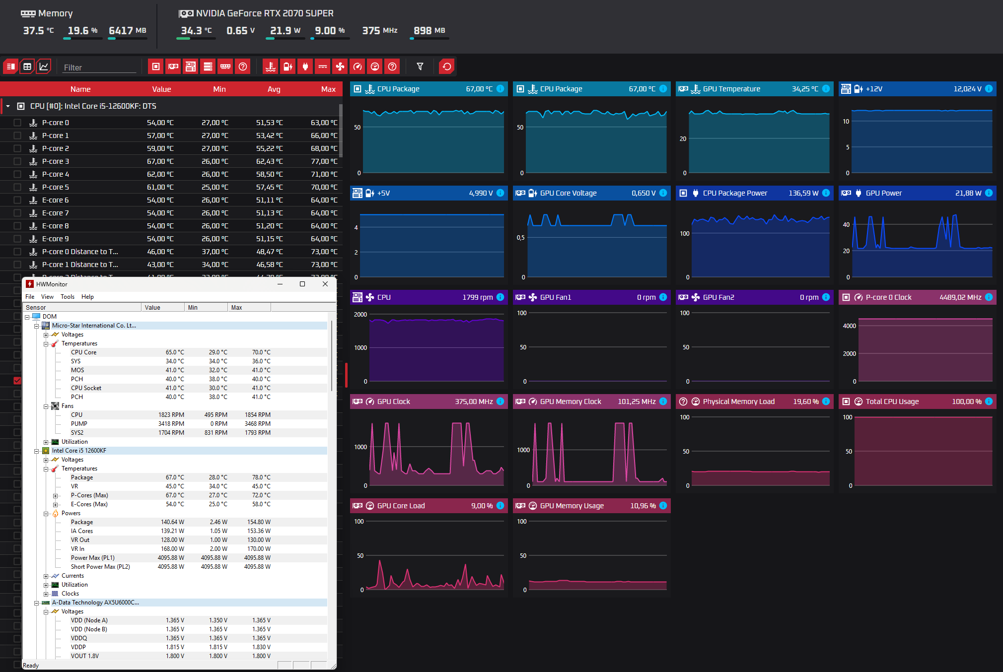This screenshot has height=672, width=1003.
Task: Open the Tools menu in HWMonitor
Action: (x=68, y=297)
